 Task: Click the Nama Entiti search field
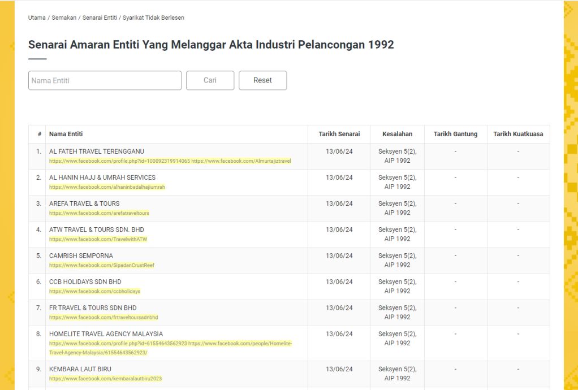click(x=105, y=80)
